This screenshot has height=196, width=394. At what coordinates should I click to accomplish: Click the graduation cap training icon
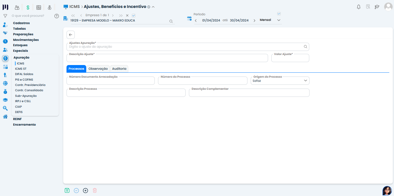pyautogui.click(x=377, y=7)
